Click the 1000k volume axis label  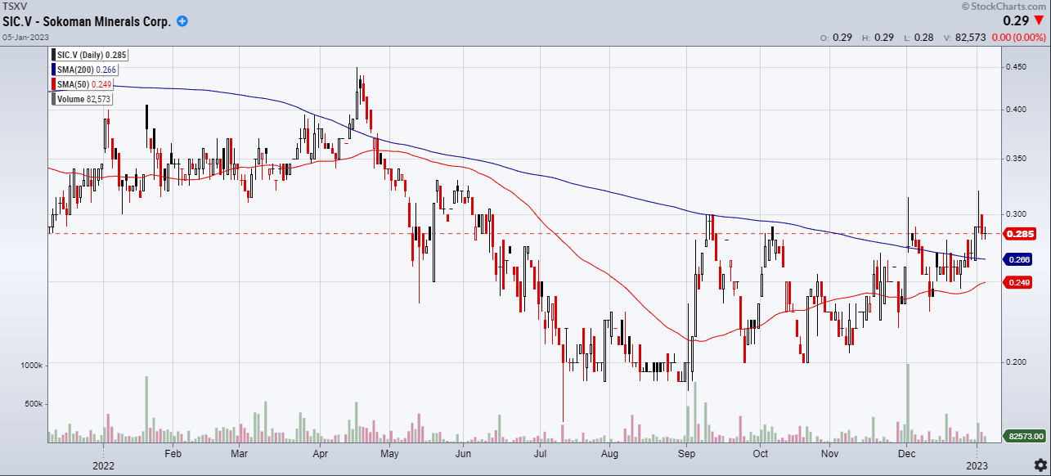tap(33, 366)
